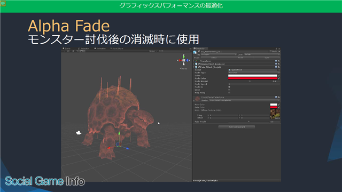
Task: Click the Add Component button
Action: (237, 127)
